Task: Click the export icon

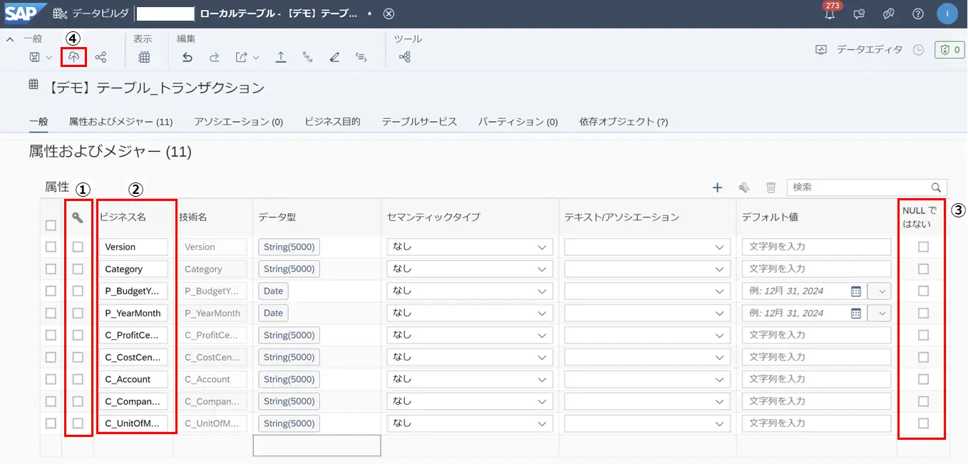Action: point(242,57)
